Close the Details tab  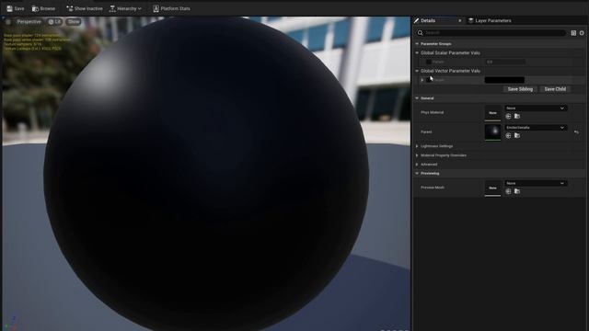(x=460, y=20)
